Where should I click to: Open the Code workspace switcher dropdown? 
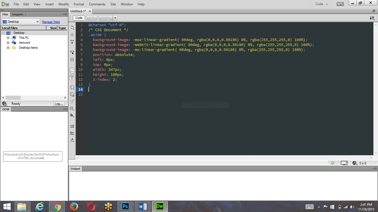[322, 4]
